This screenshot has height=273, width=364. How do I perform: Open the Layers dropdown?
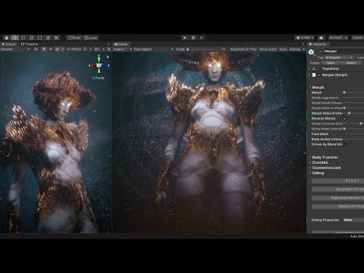(x=357, y=38)
